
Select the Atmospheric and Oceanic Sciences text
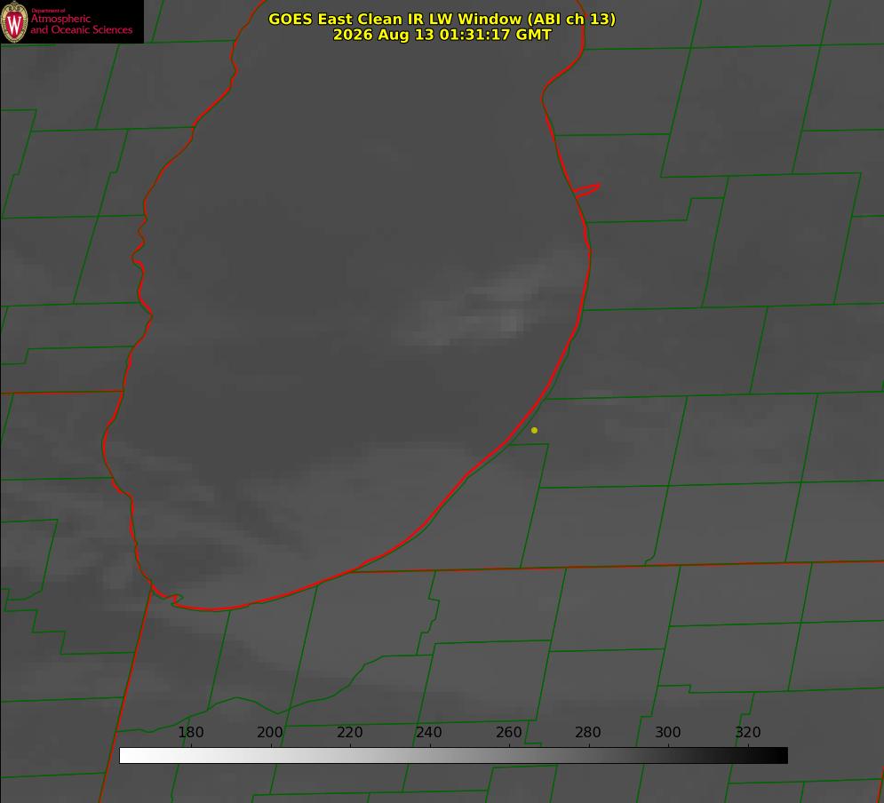pos(81,24)
